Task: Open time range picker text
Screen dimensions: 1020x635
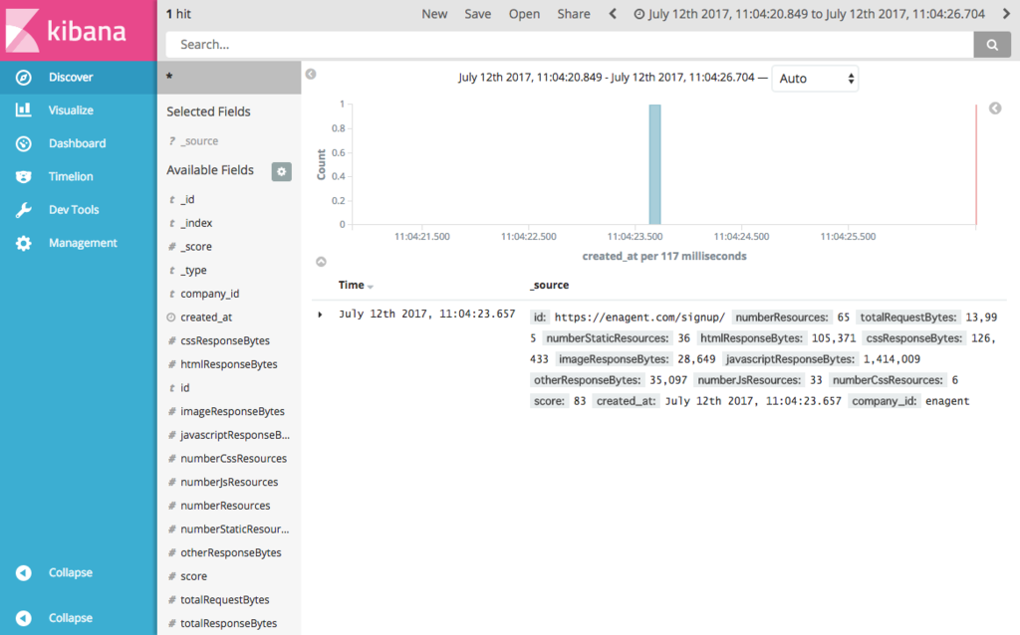Action: point(817,14)
